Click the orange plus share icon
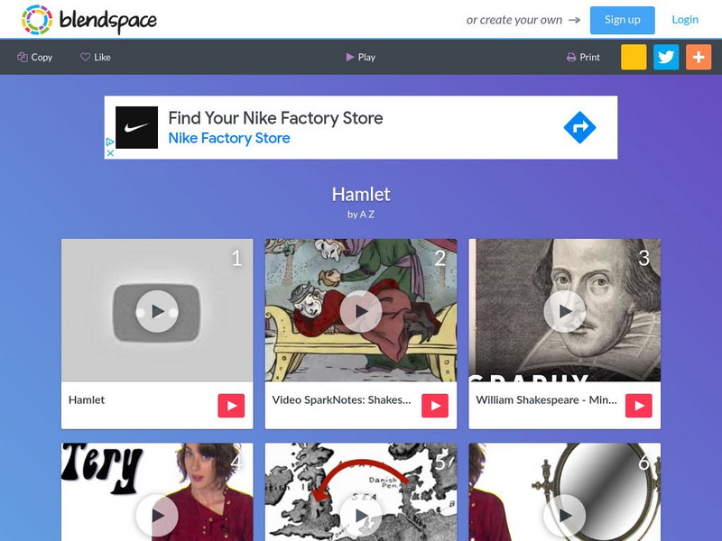 click(x=698, y=57)
